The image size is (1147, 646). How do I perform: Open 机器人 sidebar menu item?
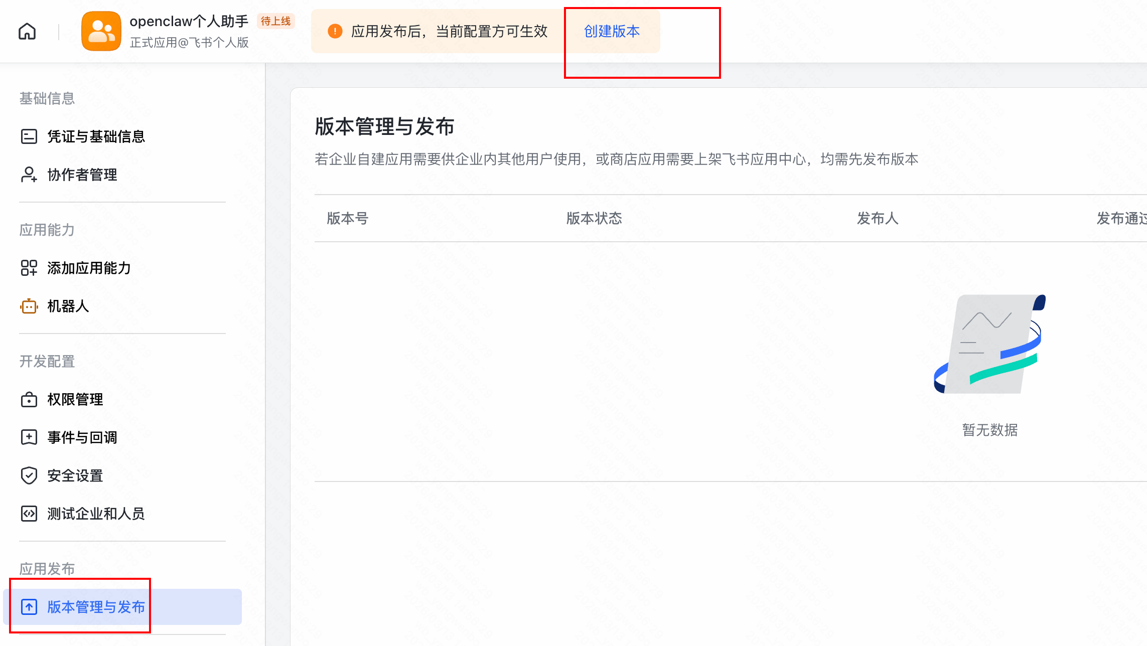click(68, 306)
